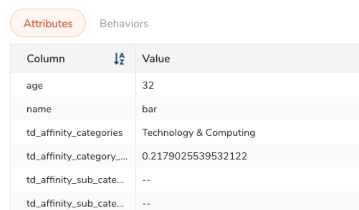359x210 pixels.
Task: Click the divider between Column and Value headers
Action: pos(136,59)
